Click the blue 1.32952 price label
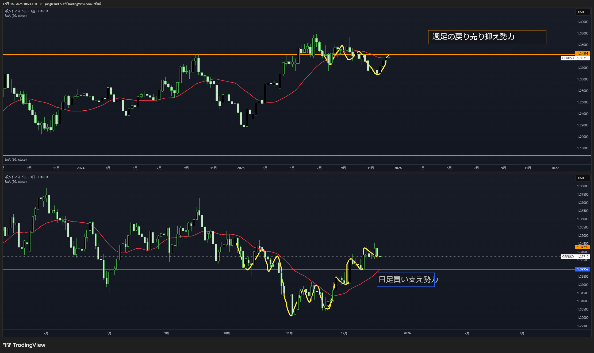Image resolution: width=594 pixels, height=353 pixels. [582, 269]
